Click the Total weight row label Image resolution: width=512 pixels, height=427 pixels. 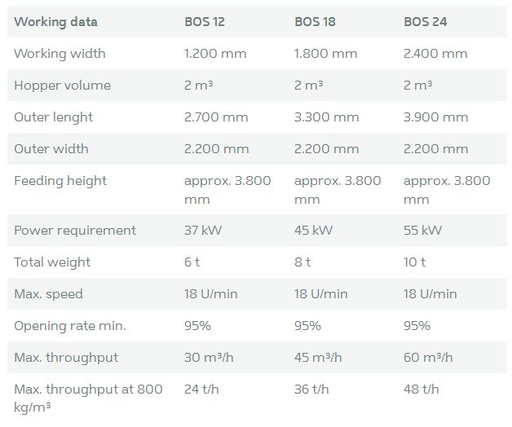[x=52, y=262]
